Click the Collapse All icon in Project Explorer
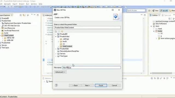 [x=21, y=15]
